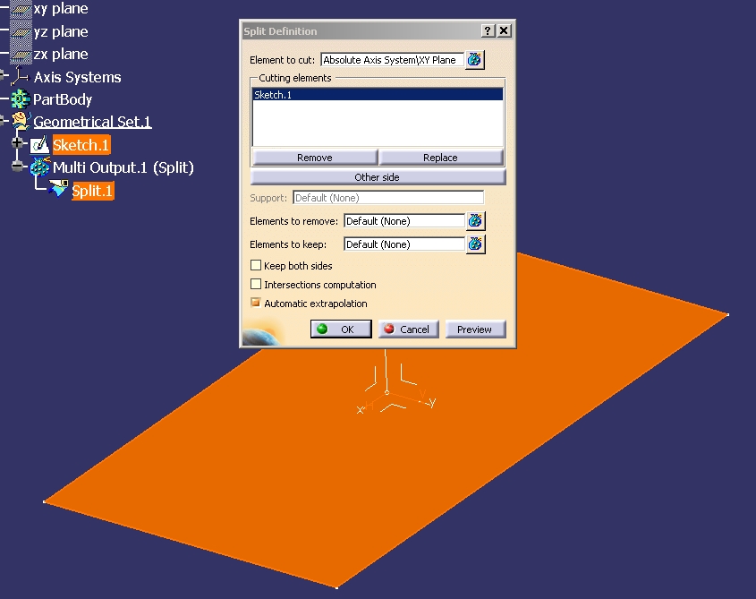The image size is (756, 599).
Task: Open multi-selection icon beside Element to cut
Action: click(x=474, y=60)
